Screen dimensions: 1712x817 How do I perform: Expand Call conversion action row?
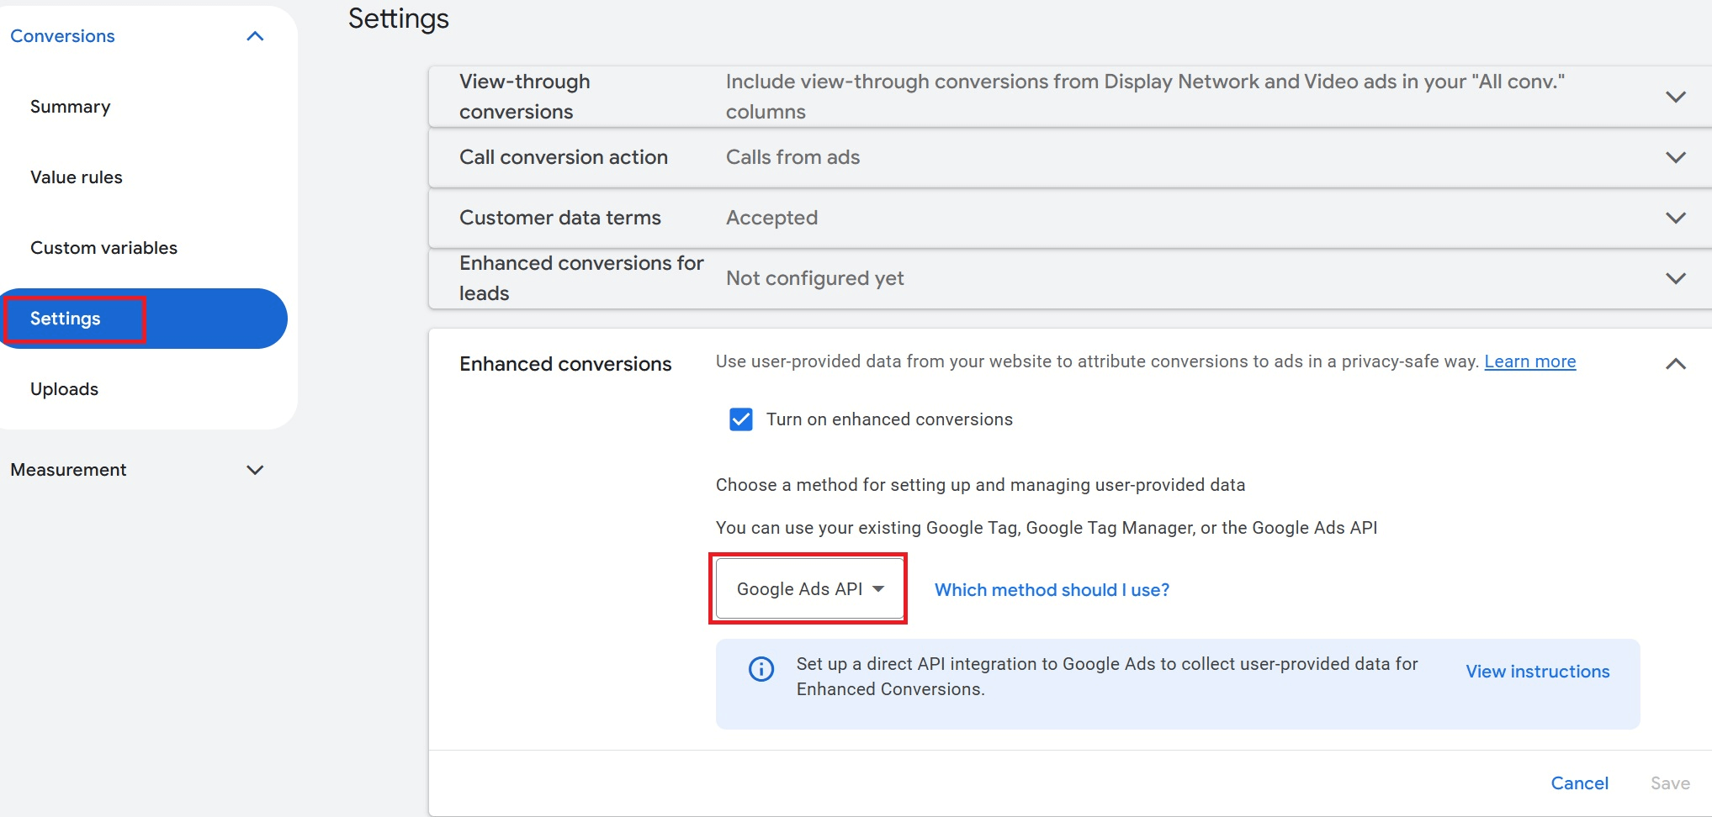click(1676, 157)
